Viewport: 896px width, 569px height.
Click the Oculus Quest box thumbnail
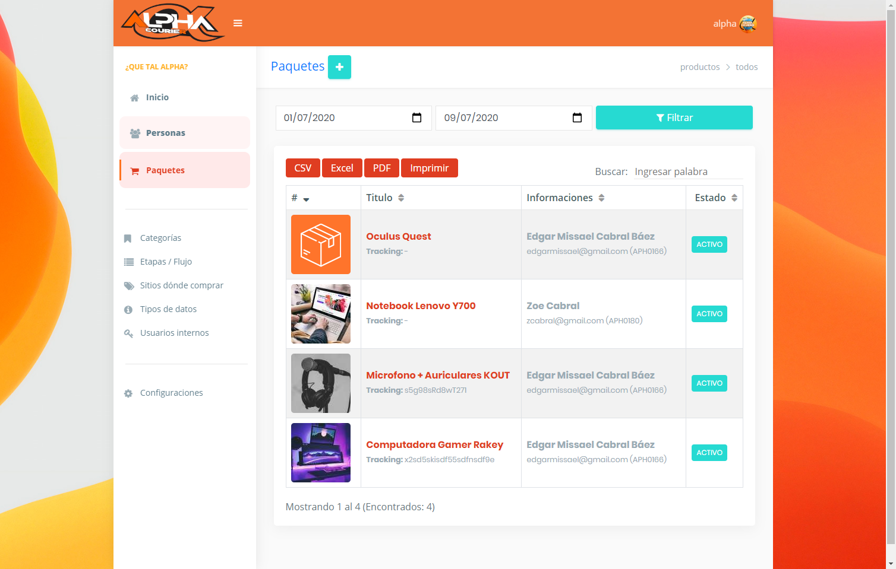tap(321, 244)
